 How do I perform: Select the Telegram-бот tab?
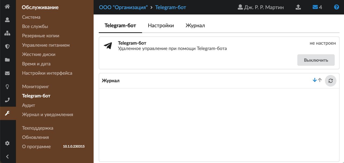pos(120,26)
